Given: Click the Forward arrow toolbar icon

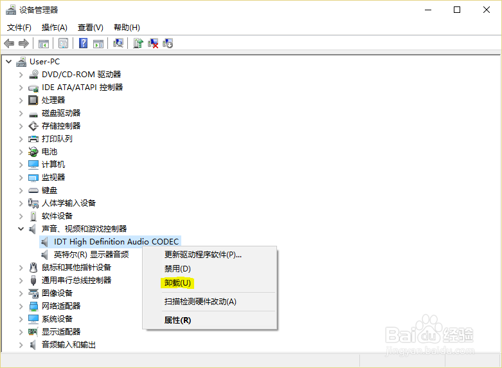Looking at the screenshot, I should pos(24,43).
